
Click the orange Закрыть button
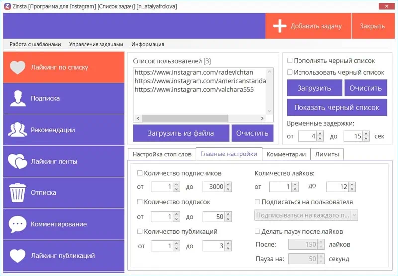pyautogui.click(x=373, y=26)
